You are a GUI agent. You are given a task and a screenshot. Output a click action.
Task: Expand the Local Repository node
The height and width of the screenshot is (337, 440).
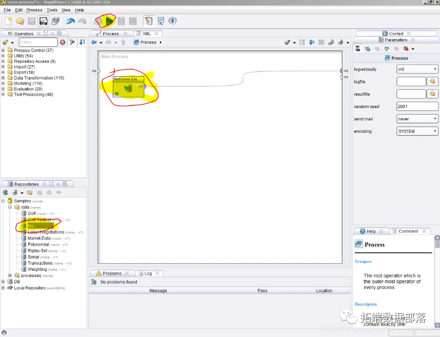click(3, 287)
